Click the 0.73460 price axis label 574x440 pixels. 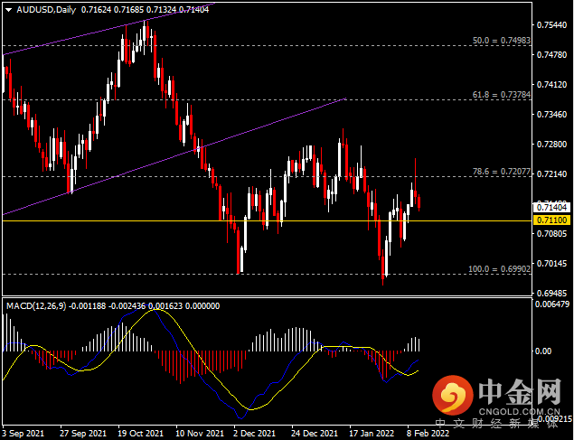click(x=551, y=115)
